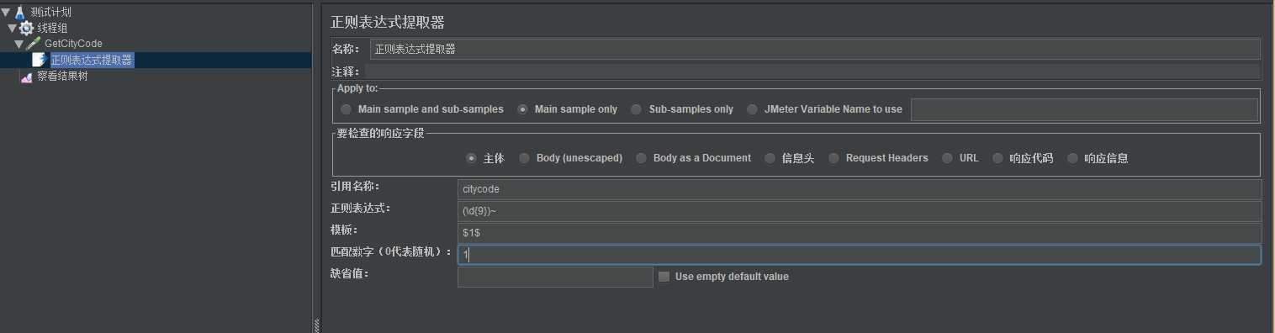Click the 名称 input field
1275x333 pixels.
815,49
